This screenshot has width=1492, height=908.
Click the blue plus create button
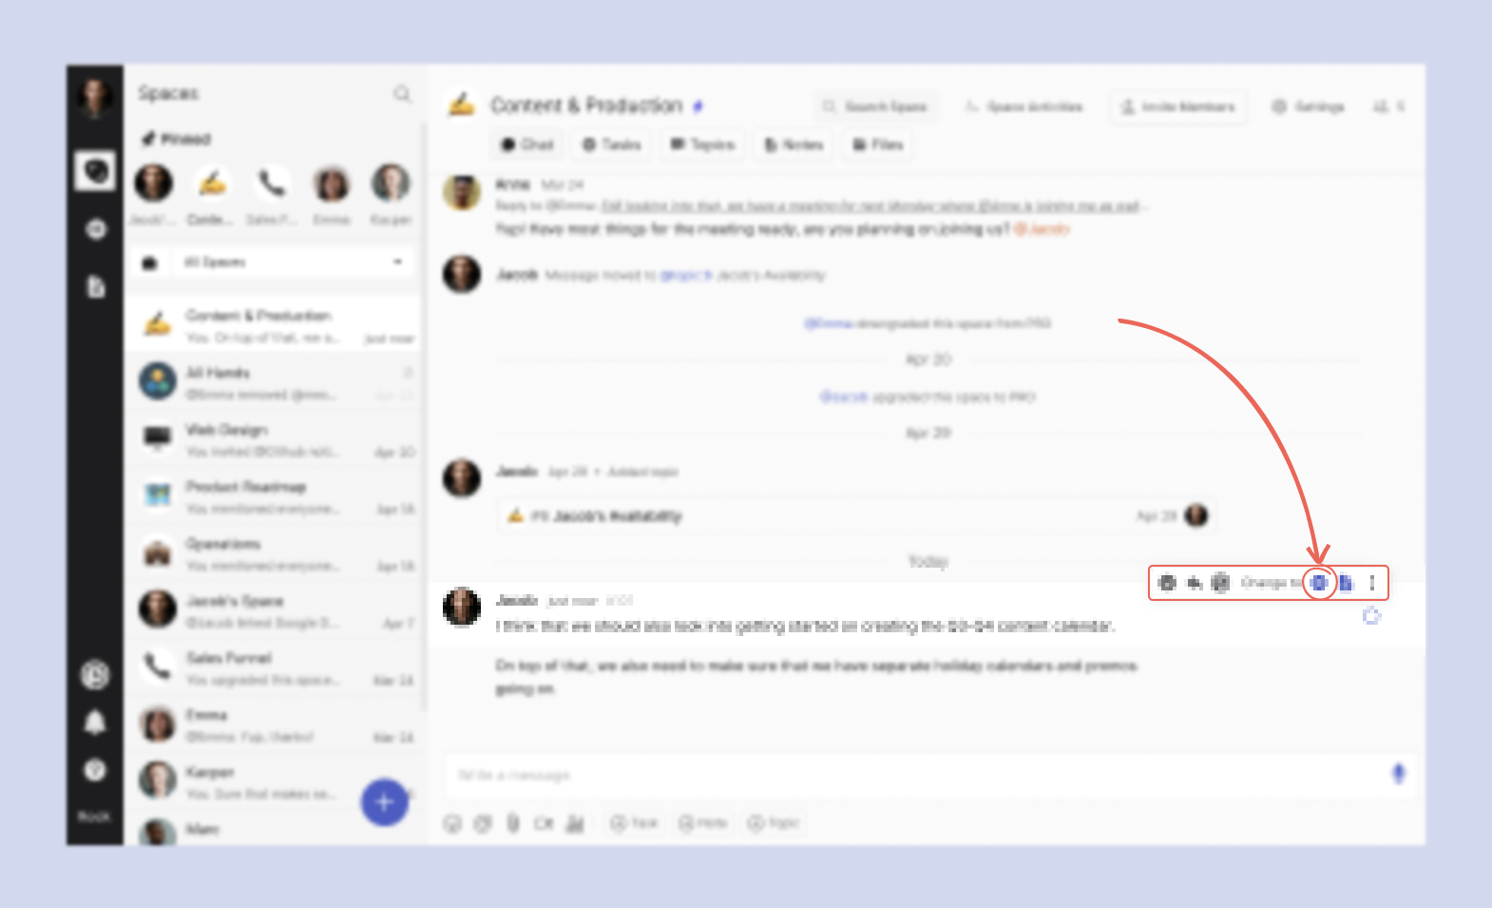pos(384,802)
